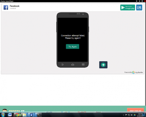Open the Powered By AppSurfer link

pos(134,72)
